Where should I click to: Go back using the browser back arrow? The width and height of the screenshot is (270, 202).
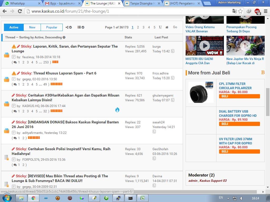(x=5, y=11)
